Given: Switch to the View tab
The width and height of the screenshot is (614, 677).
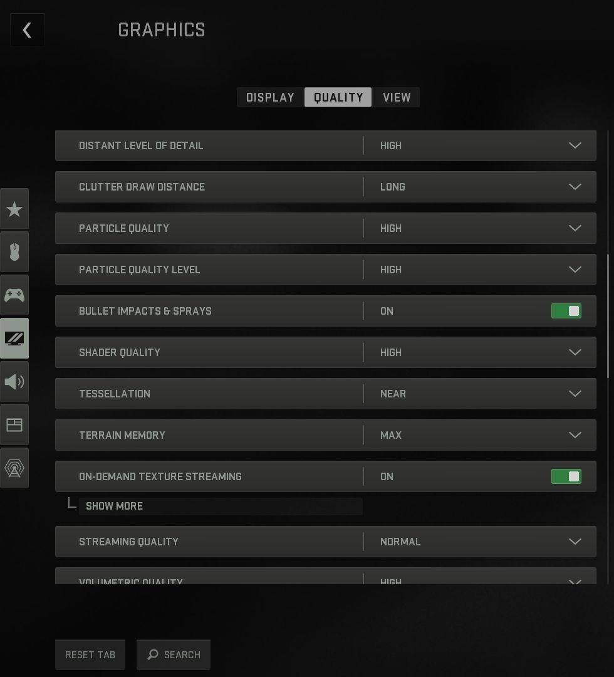Looking at the screenshot, I should pos(397,97).
